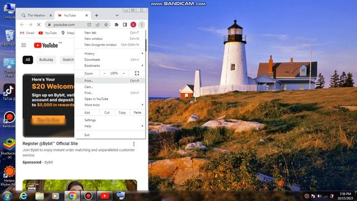Increase zoom with plus button

[x=124, y=73]
